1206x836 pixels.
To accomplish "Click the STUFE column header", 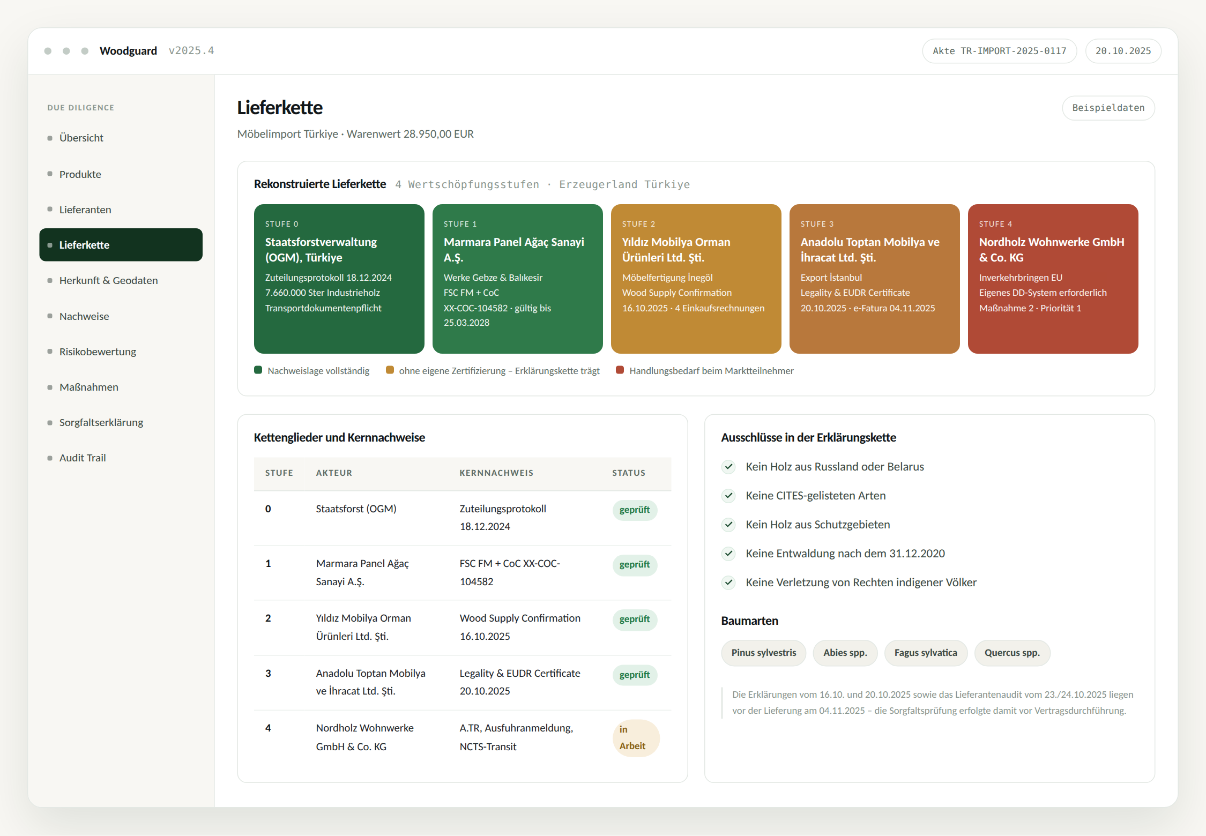I will (279, 473).
